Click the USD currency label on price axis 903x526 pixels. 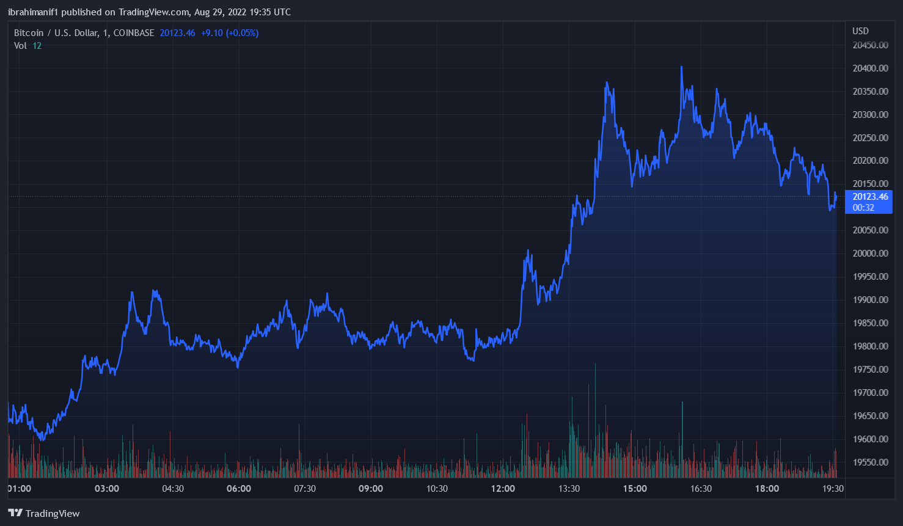click(x=860, y=31)
